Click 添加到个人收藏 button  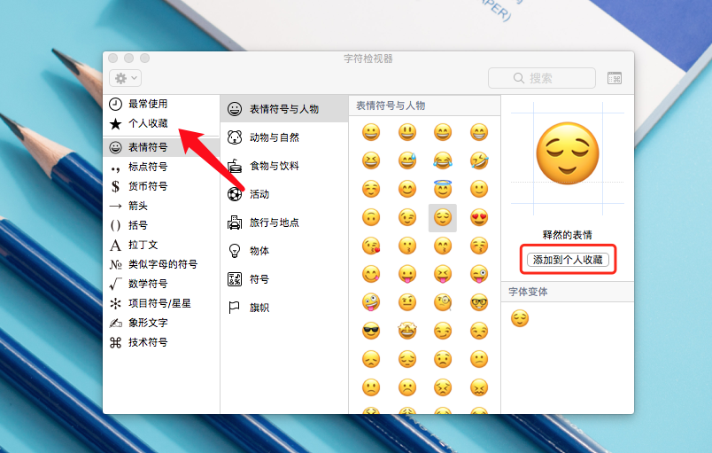568,260
